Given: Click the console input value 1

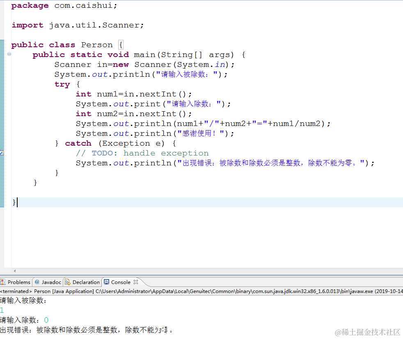Looking at the screenshot, I should [x=2, y=310].
